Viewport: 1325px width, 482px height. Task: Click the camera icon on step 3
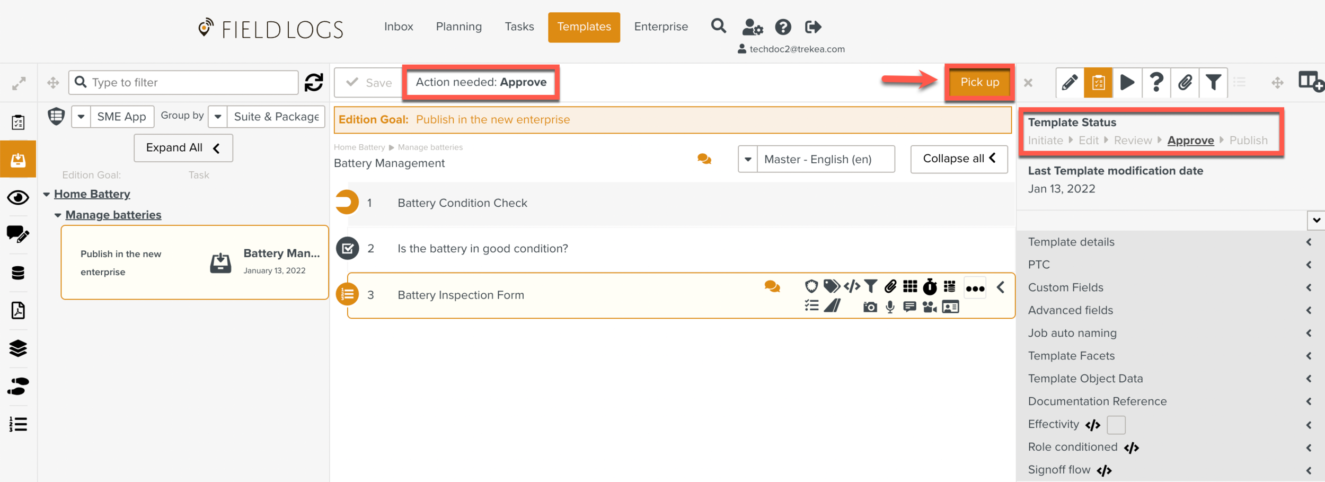pos(870,307)
